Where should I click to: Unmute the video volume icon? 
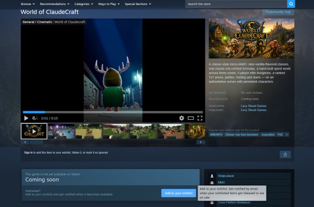click(x=35, y=118)
